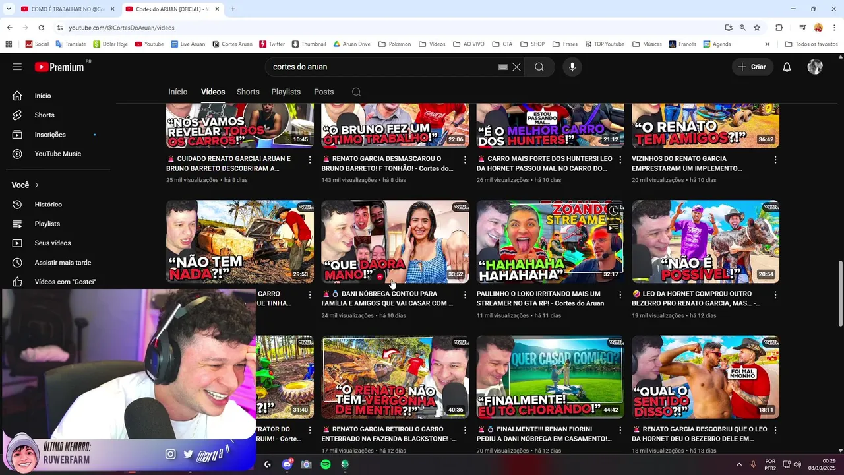Open options for CARRO MAIS FORTE video

[x=620, y=160]
